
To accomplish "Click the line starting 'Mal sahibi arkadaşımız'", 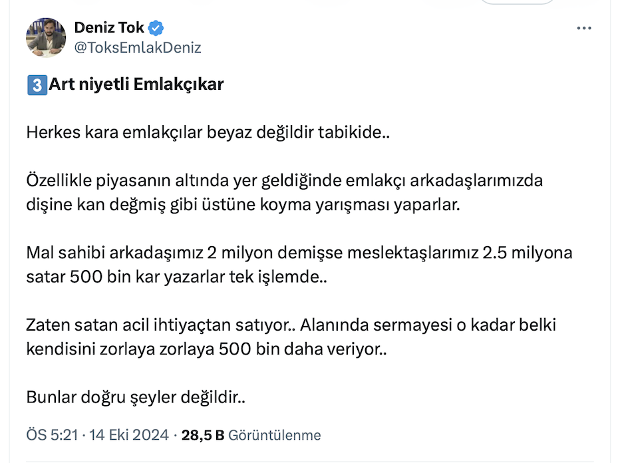I will [299, 253].
